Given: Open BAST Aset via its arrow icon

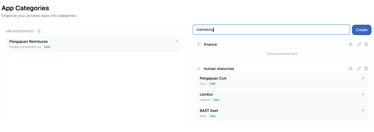Looking at the screenshot, I should pos(363,110).
